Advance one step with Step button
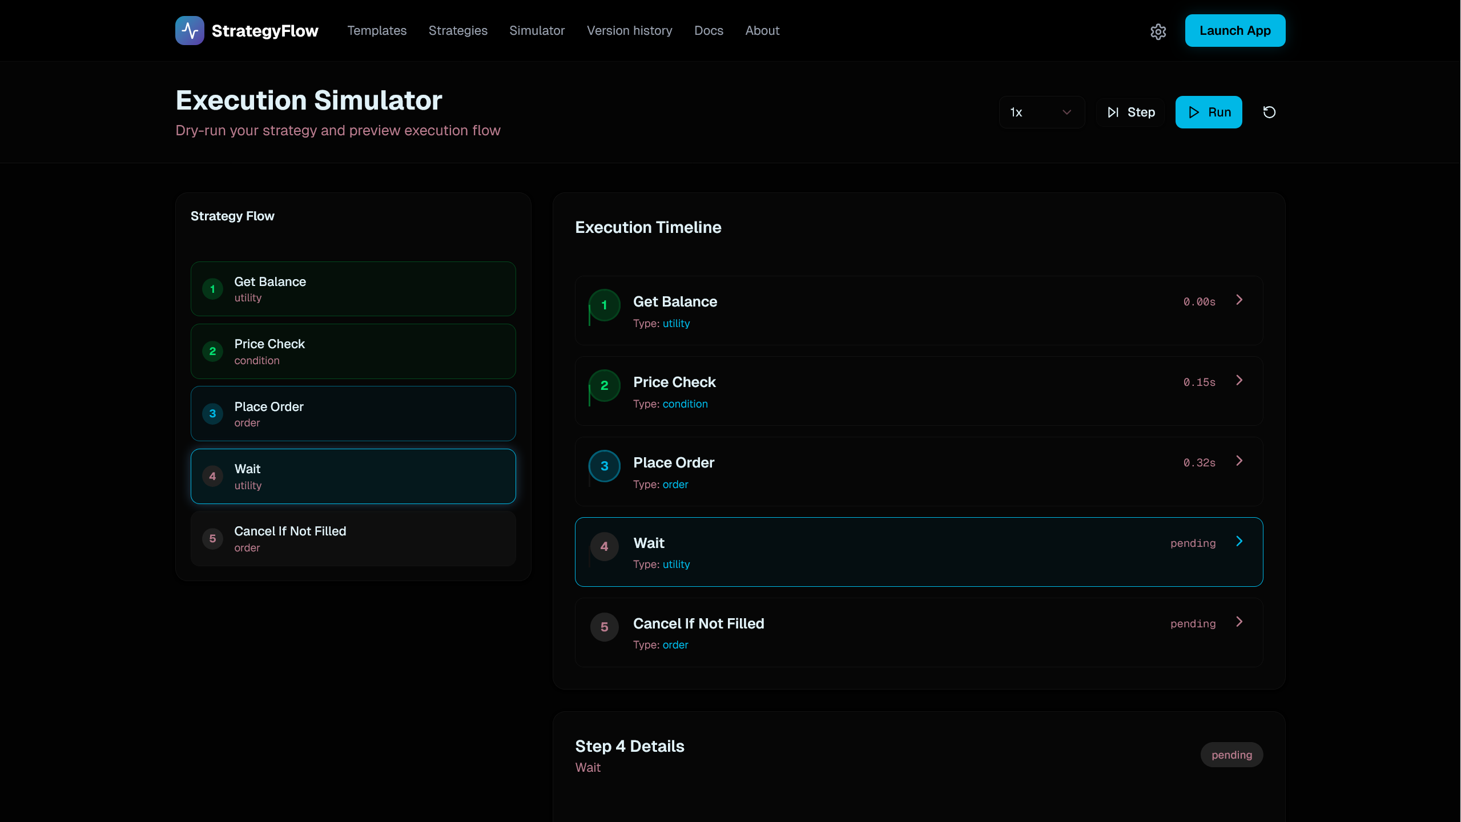 pyautogui.click(x=1130, y=112)
